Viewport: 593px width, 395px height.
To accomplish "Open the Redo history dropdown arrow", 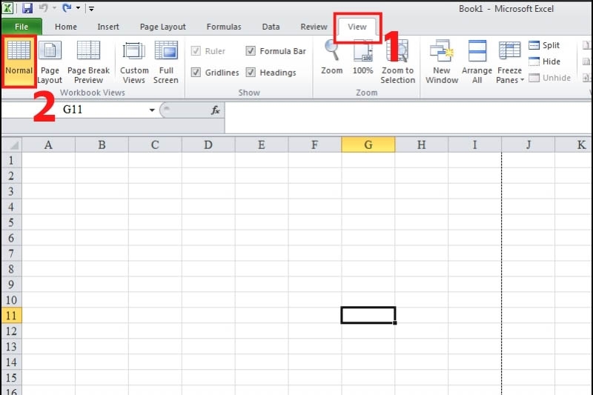I will point(78,8).
